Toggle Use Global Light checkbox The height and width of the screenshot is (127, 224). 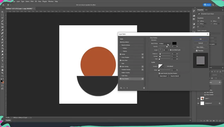tap(170, 50)
